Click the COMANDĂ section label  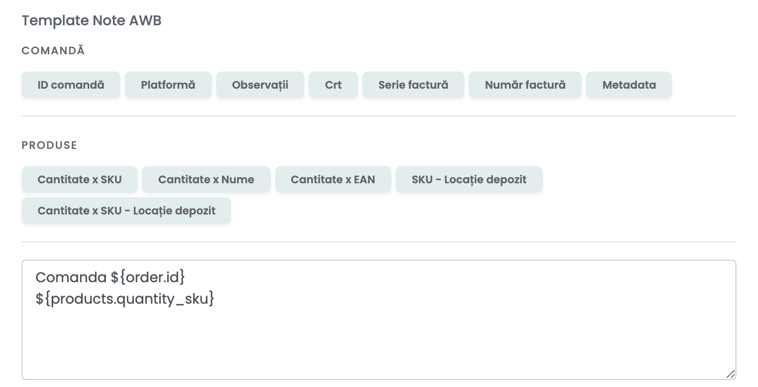[53, 51]
